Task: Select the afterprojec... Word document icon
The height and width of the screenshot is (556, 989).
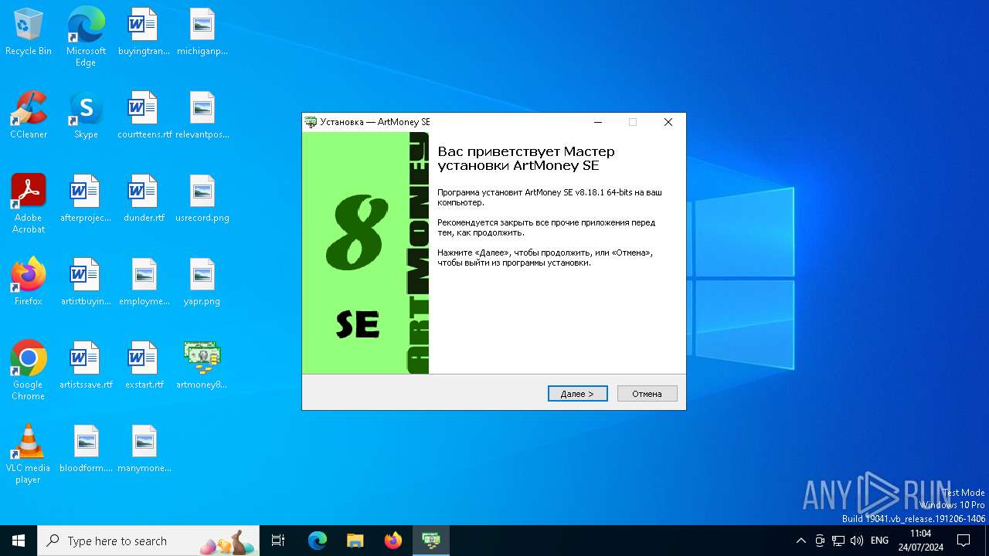Action: (x=86, y=199)
